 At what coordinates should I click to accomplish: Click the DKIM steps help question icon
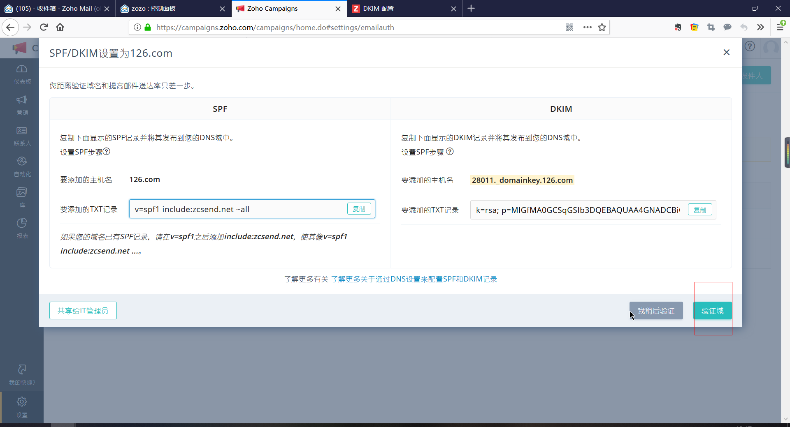450,152
